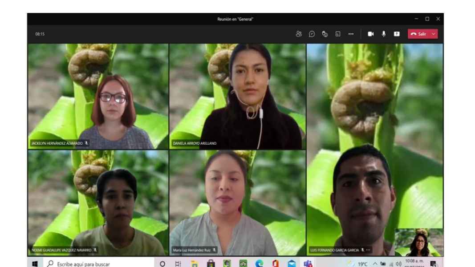475x267 pixels.
Task: Click the Windows Start button
Action: tap(34, 263)
